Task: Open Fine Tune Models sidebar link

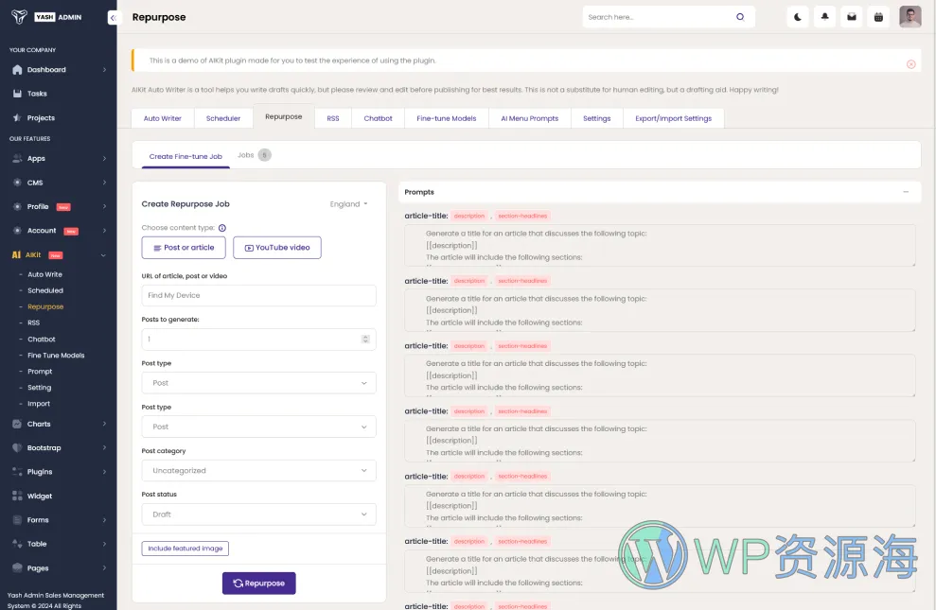Action: pyautogui.click(x=56, y=355)
